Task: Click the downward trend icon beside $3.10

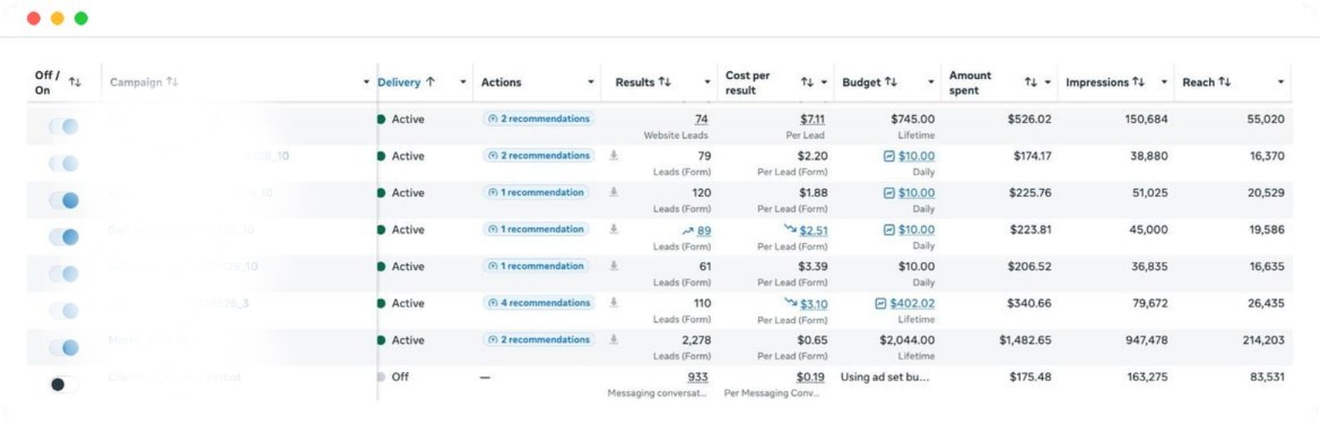Action: tap(792, 303)
